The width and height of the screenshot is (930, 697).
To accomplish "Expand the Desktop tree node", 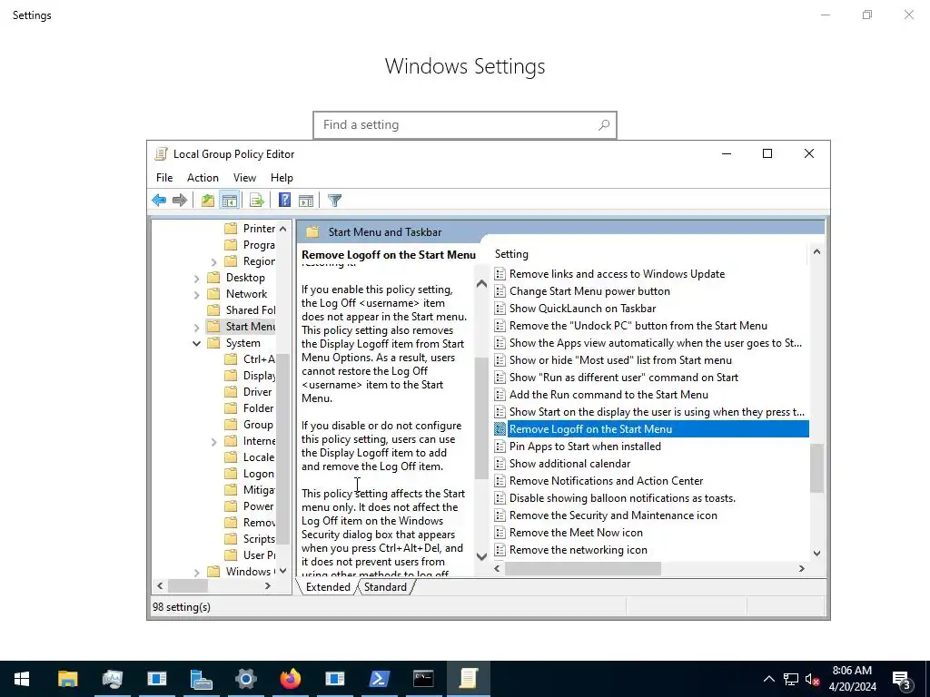I will pyautogui.click(x=197, y=278).
